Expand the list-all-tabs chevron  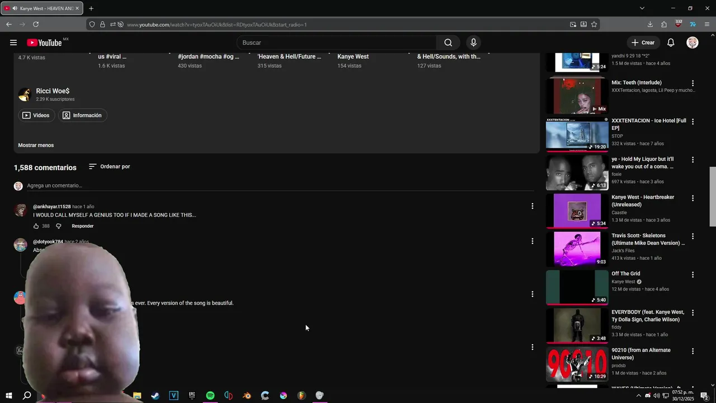(x=642, y=8)
